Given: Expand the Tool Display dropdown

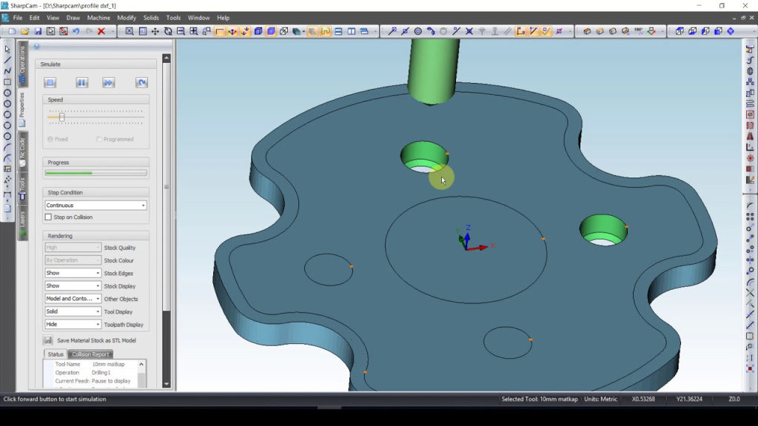Looking at the screenshot, I should (73, 312).
